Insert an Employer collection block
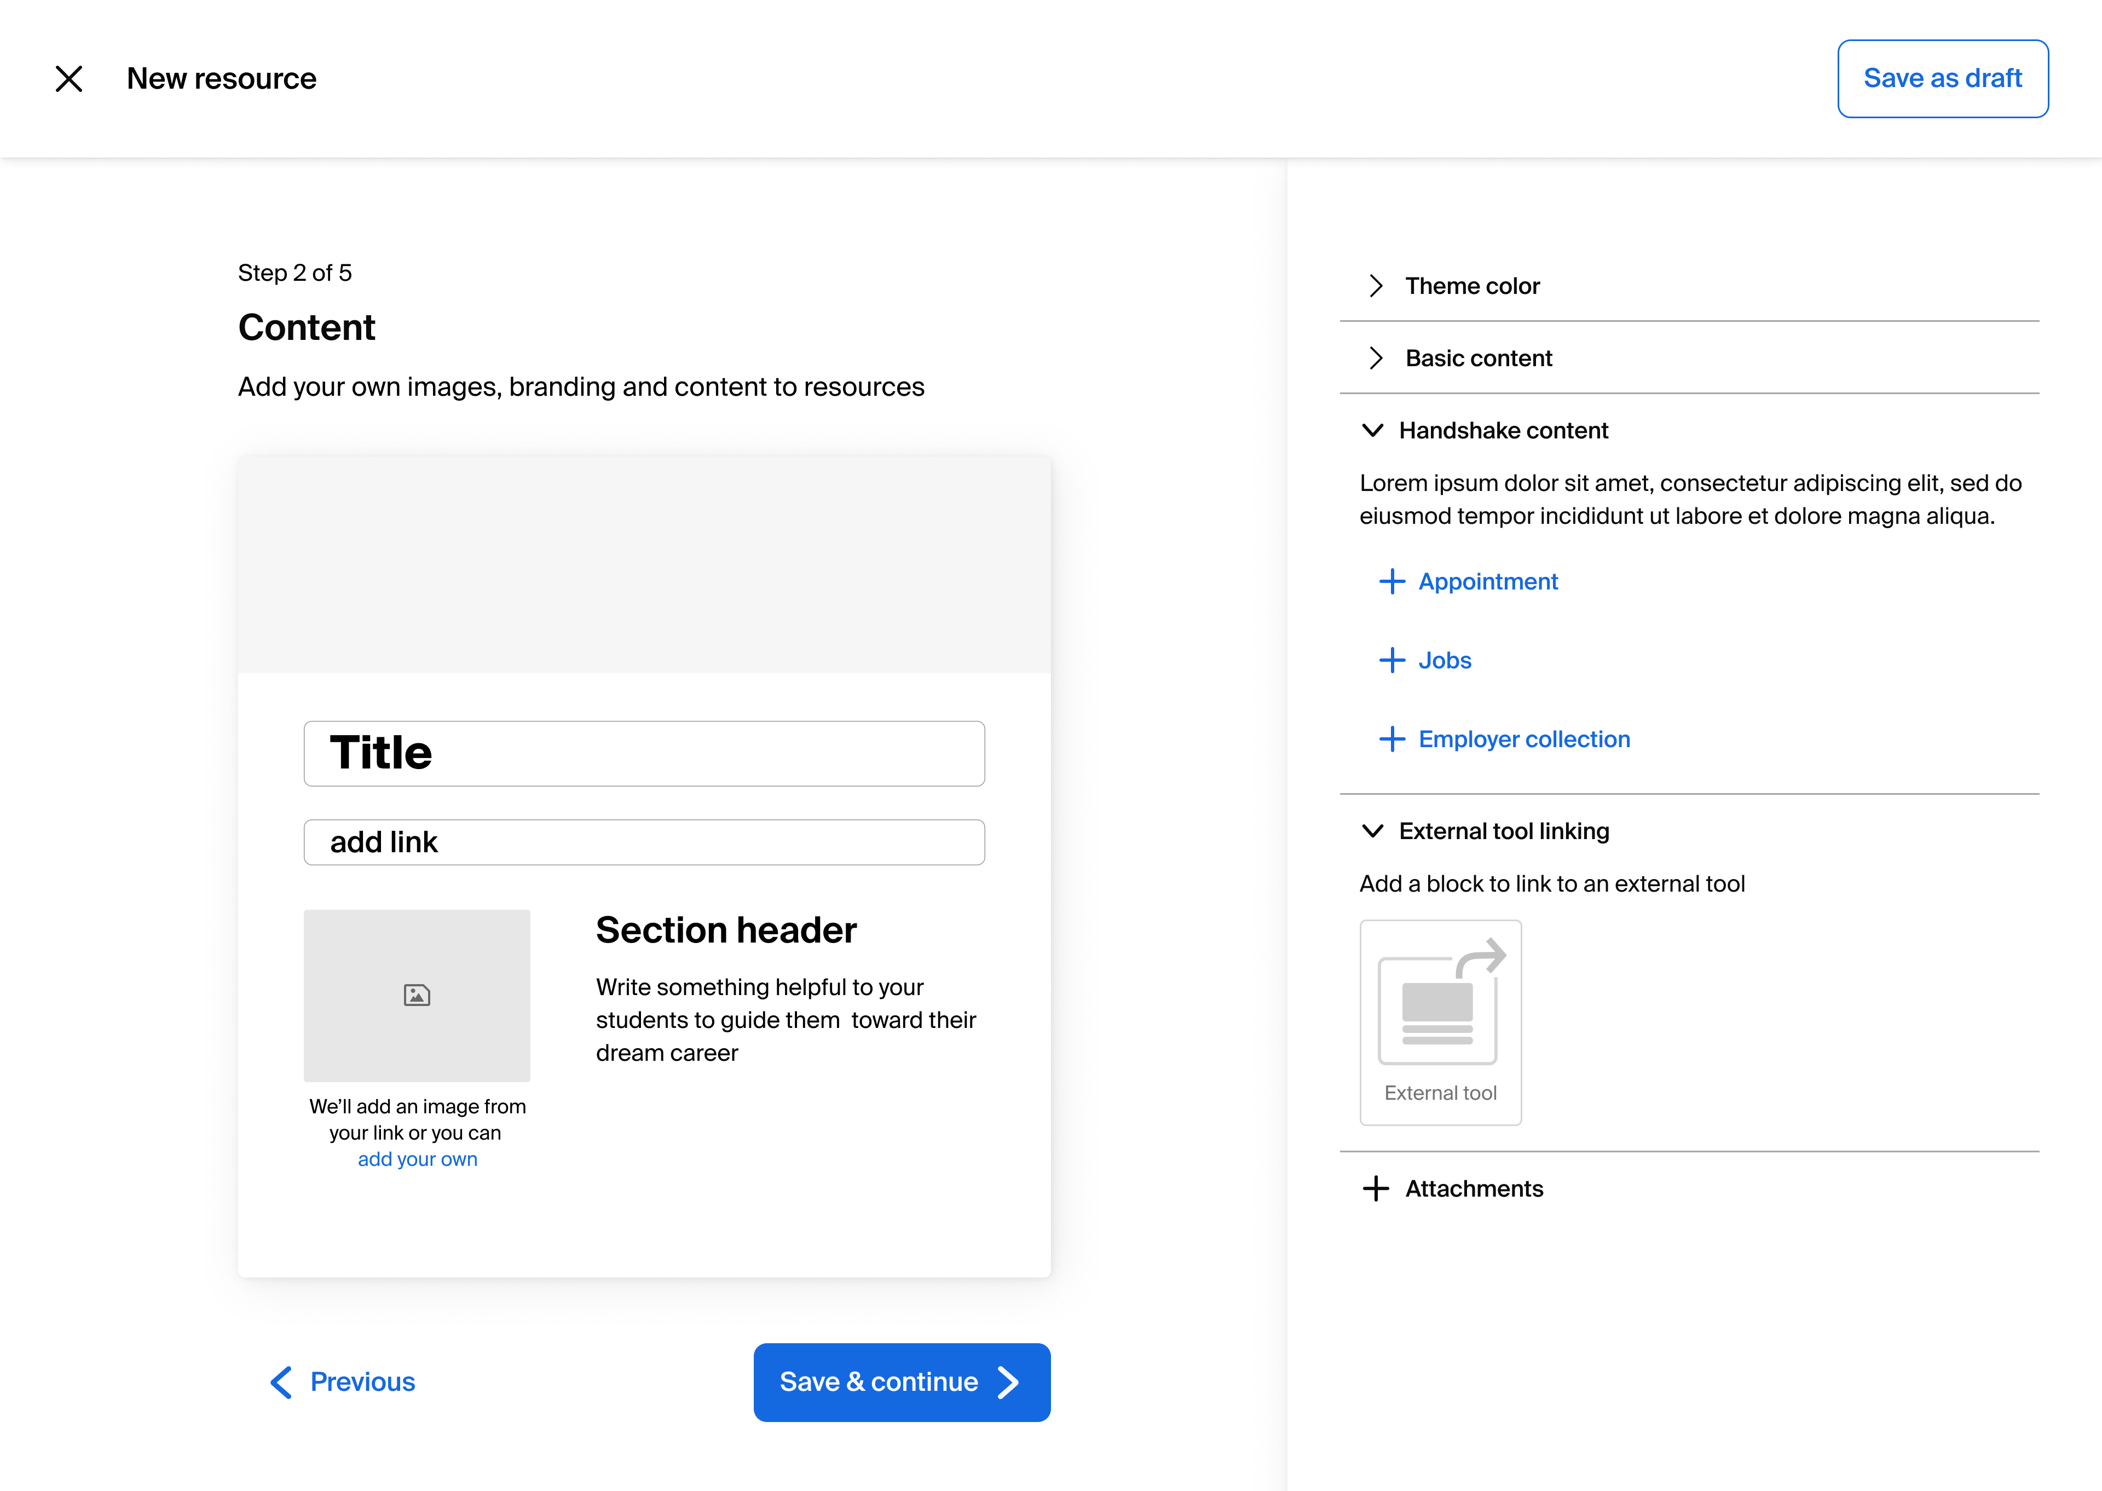2102x1491 pixels. [1393, 738]
